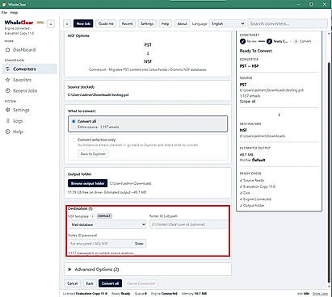Open the File menu
332x297 pixels.
click(x=4, y=12)
